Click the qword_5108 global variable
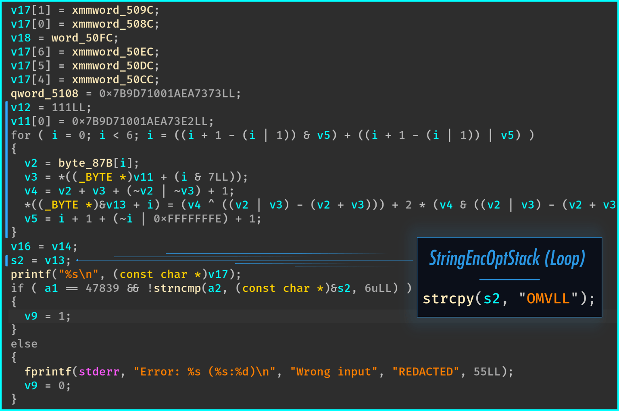 tap(44, 93)
